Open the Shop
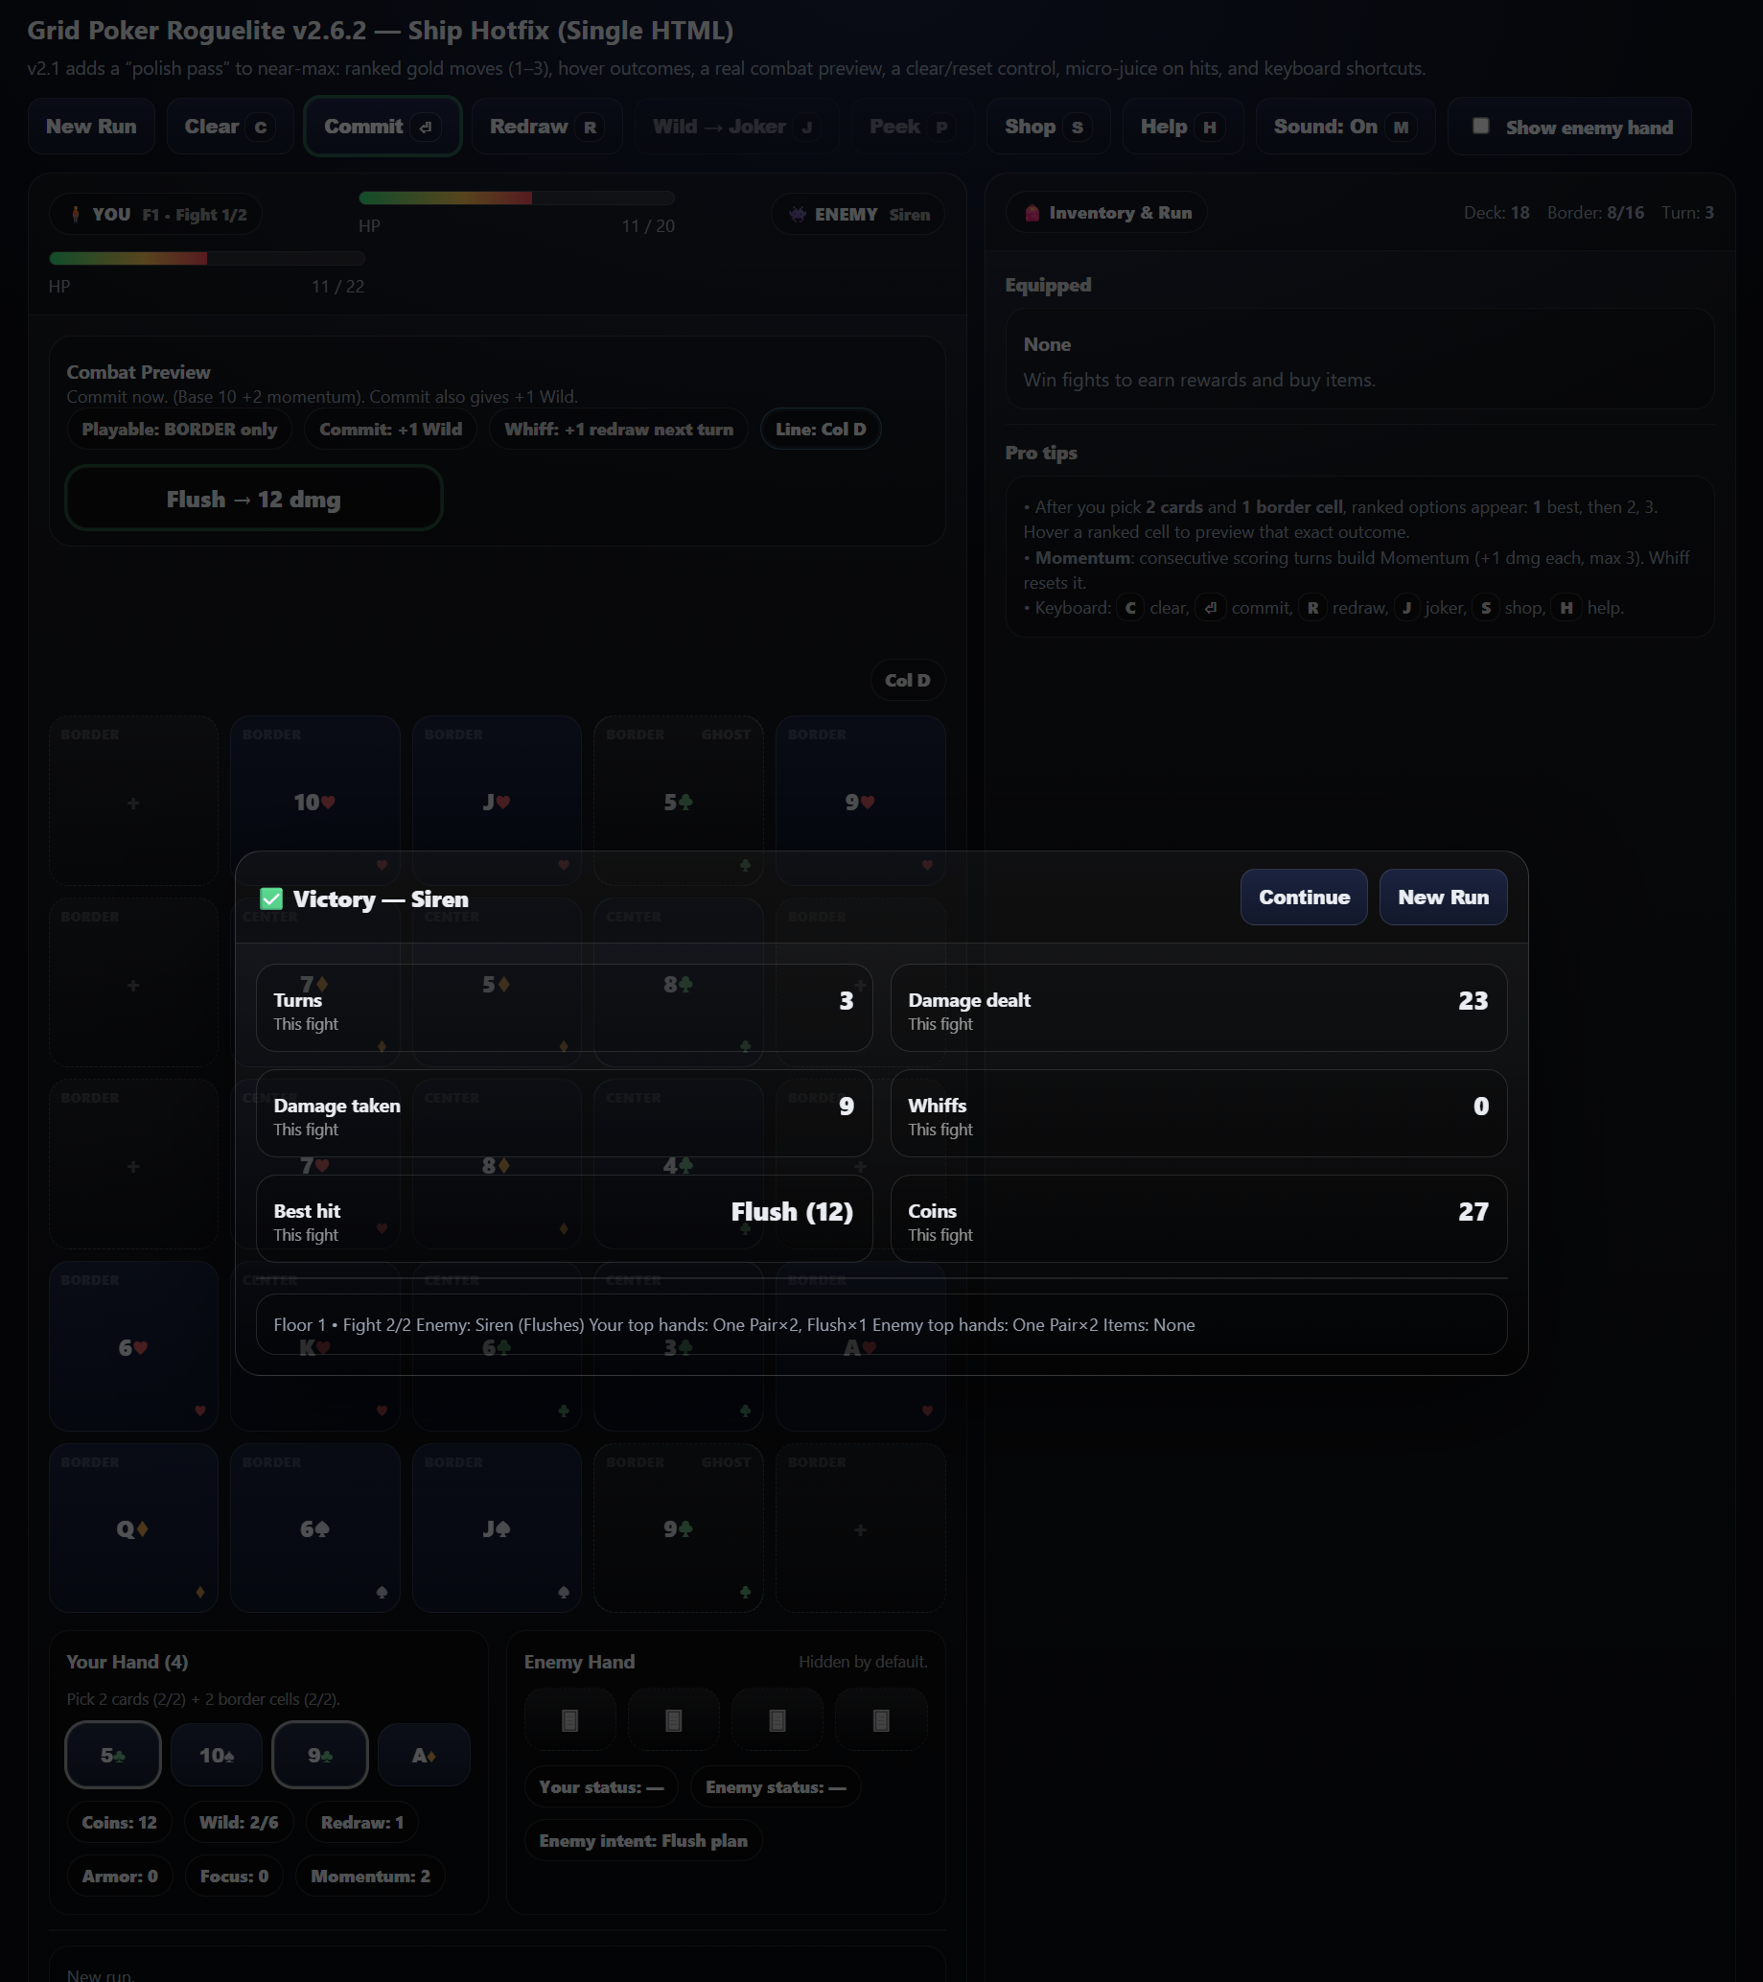 click(x=1048, y=126)
